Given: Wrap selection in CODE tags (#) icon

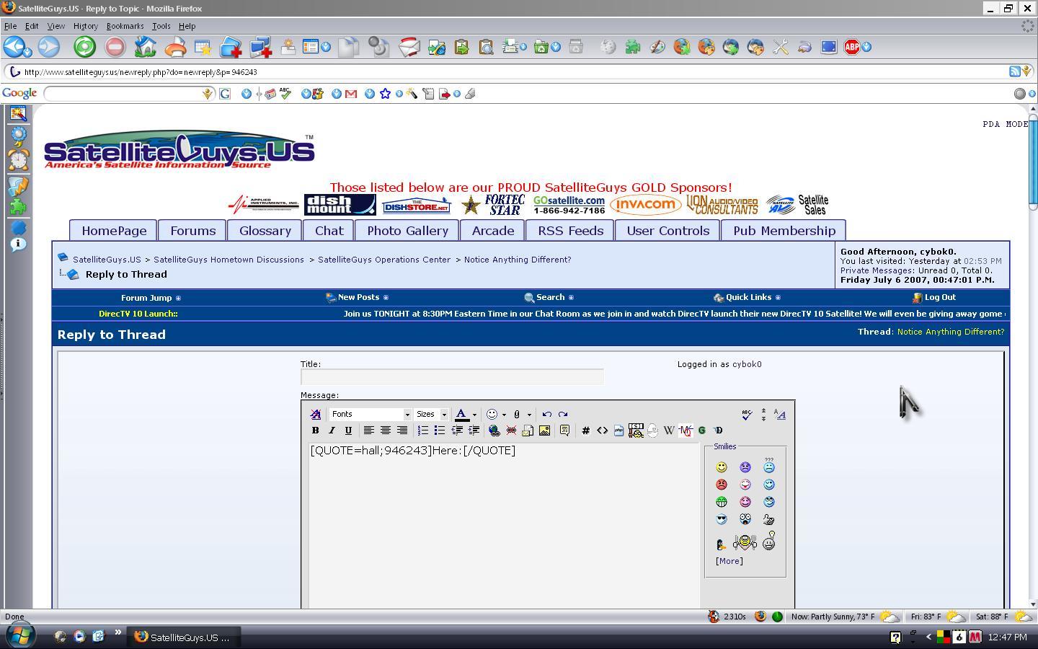Looking at the screenshot, I should (585, 431).
